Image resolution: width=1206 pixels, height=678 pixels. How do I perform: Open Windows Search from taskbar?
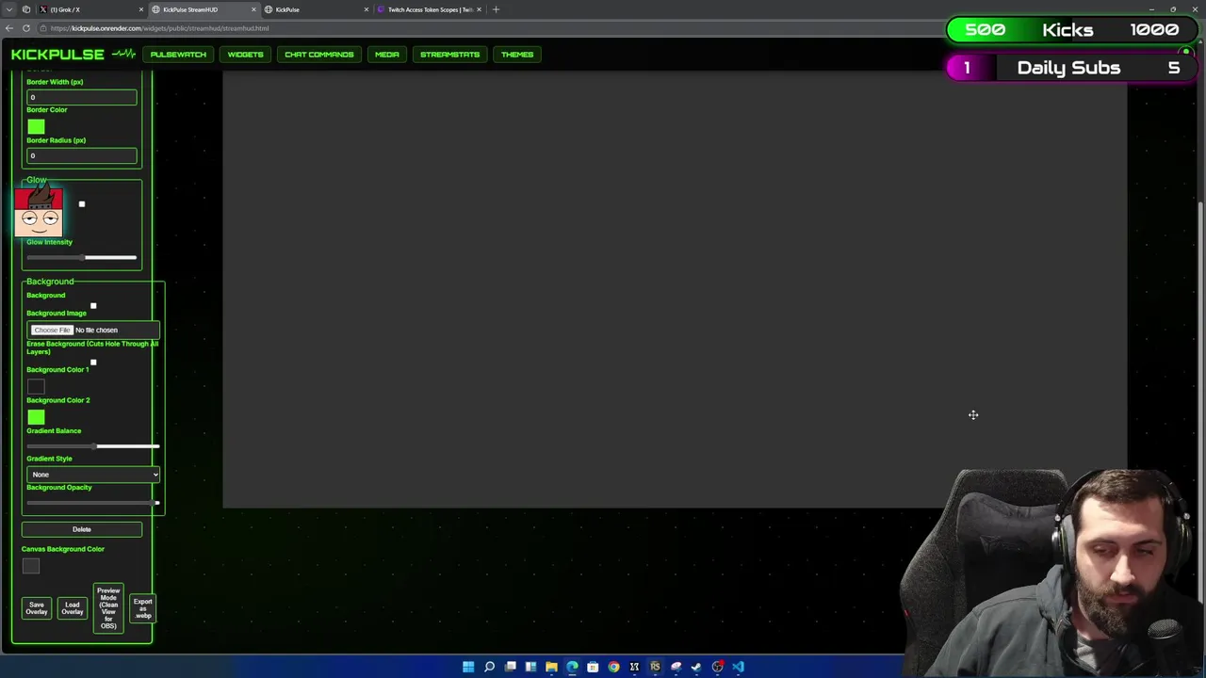[x=489, y=667]
